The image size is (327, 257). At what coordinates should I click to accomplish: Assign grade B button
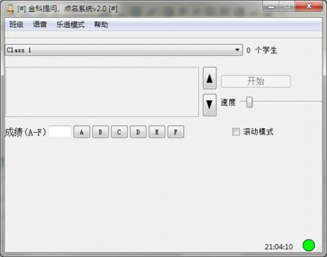point(100,132)
